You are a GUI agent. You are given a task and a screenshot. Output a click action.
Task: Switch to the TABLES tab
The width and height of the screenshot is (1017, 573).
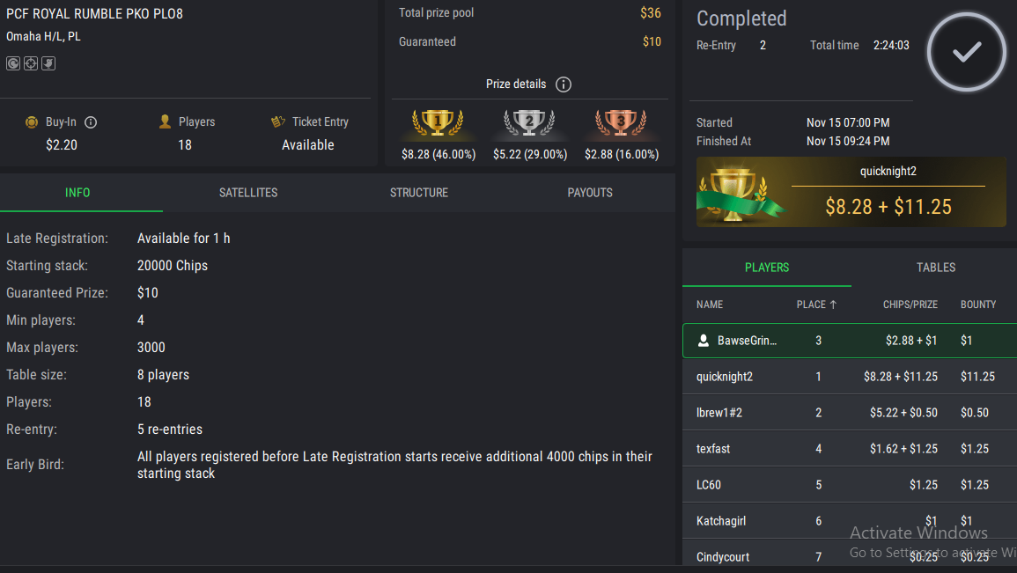tap(935, 268)
